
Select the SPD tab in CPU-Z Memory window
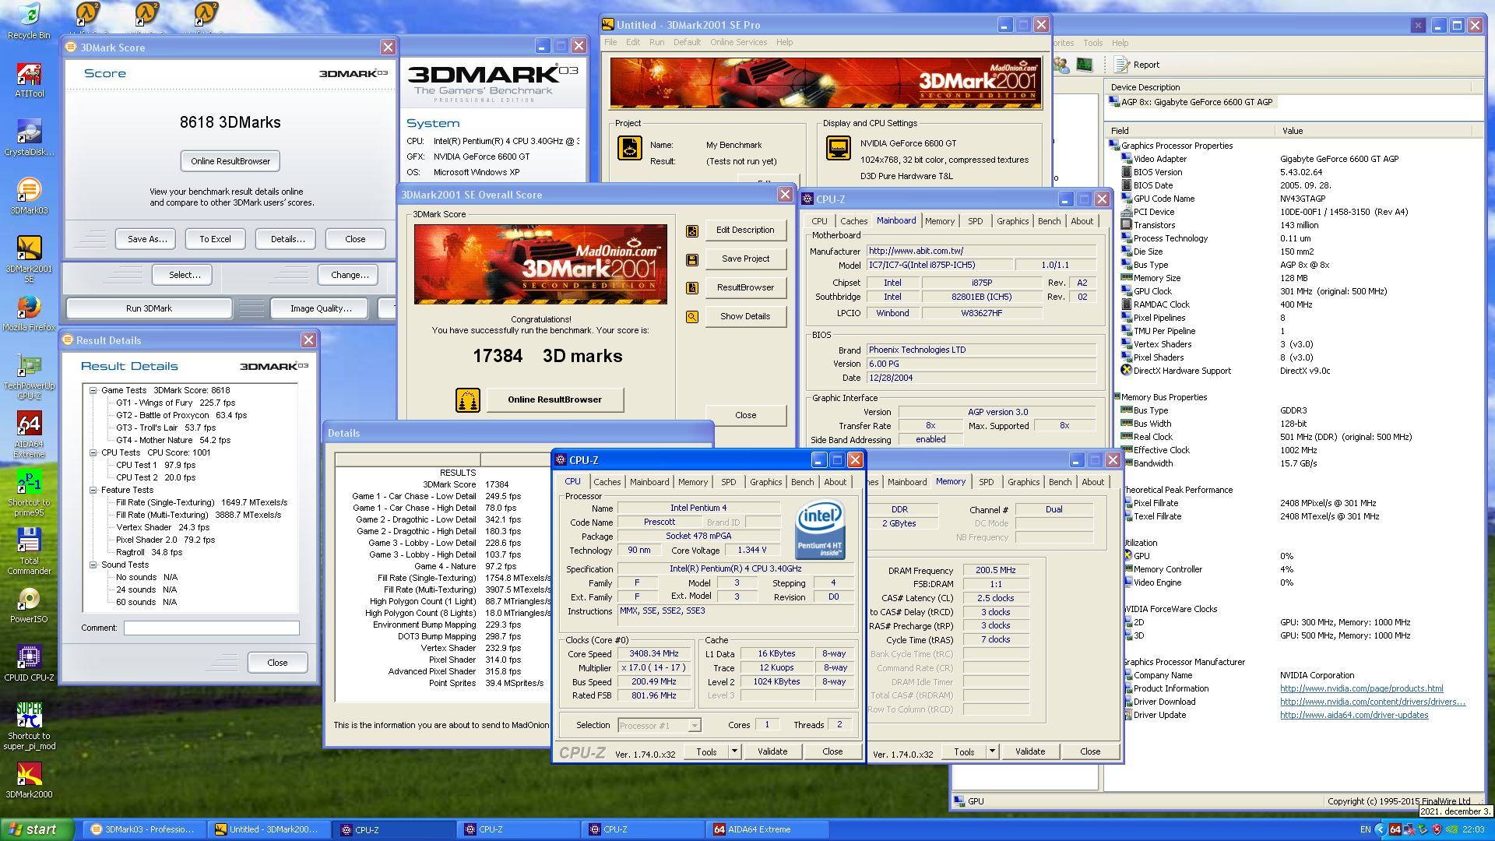[x=986, y=482]
